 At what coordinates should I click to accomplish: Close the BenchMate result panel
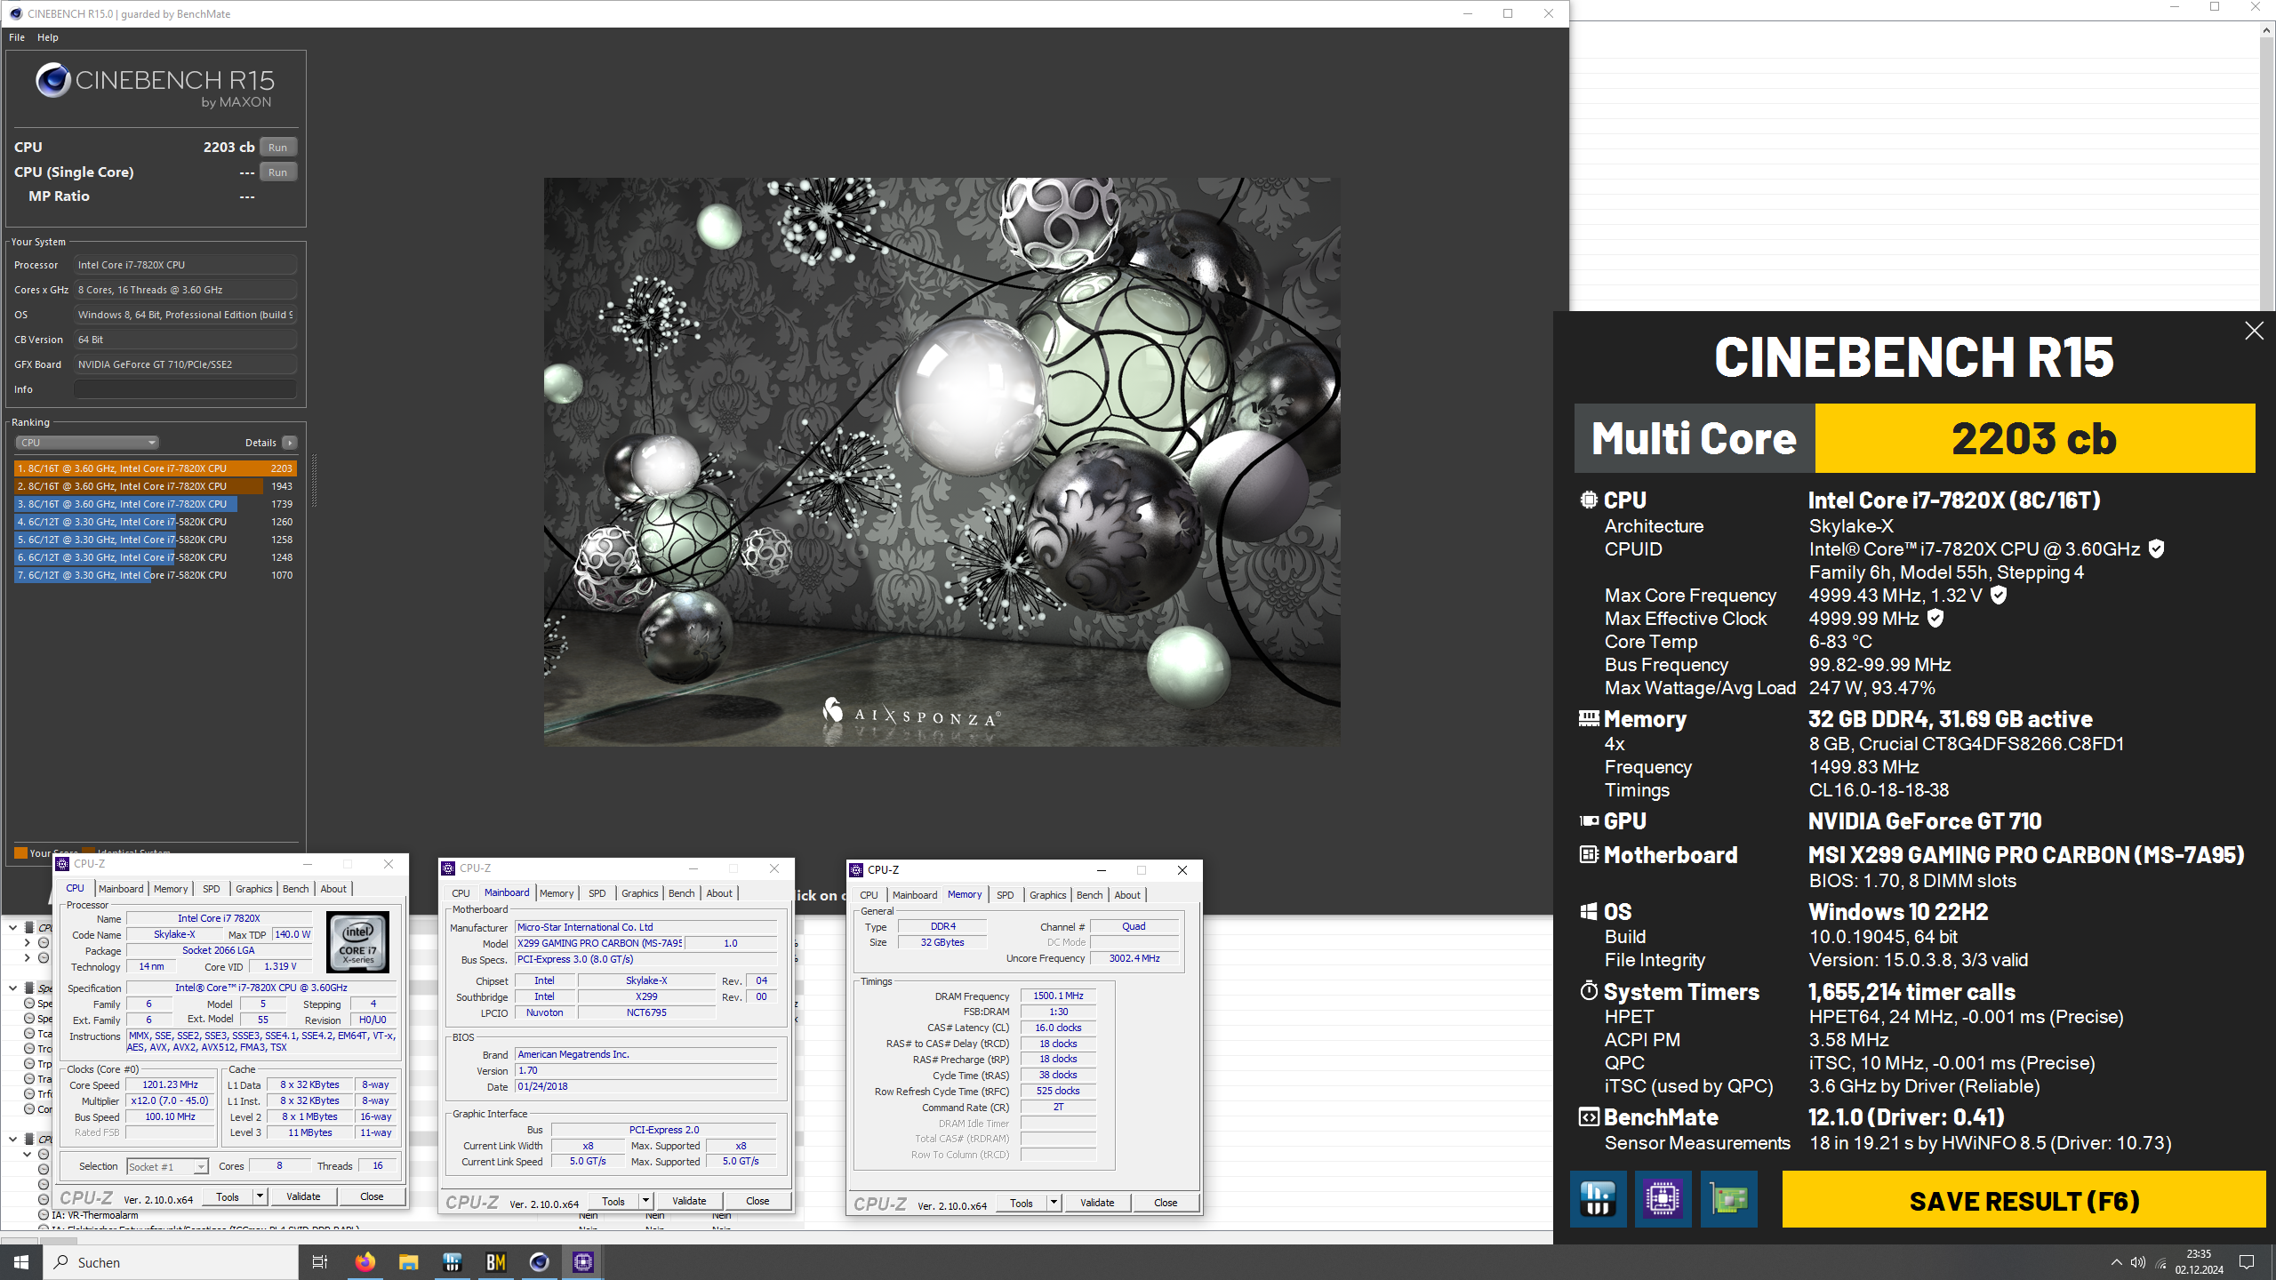[x=2254, y=331]
